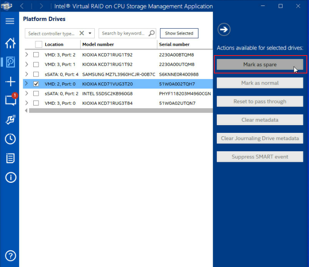Open the information (i) icon
309x267 pixels.
(11, 177)
